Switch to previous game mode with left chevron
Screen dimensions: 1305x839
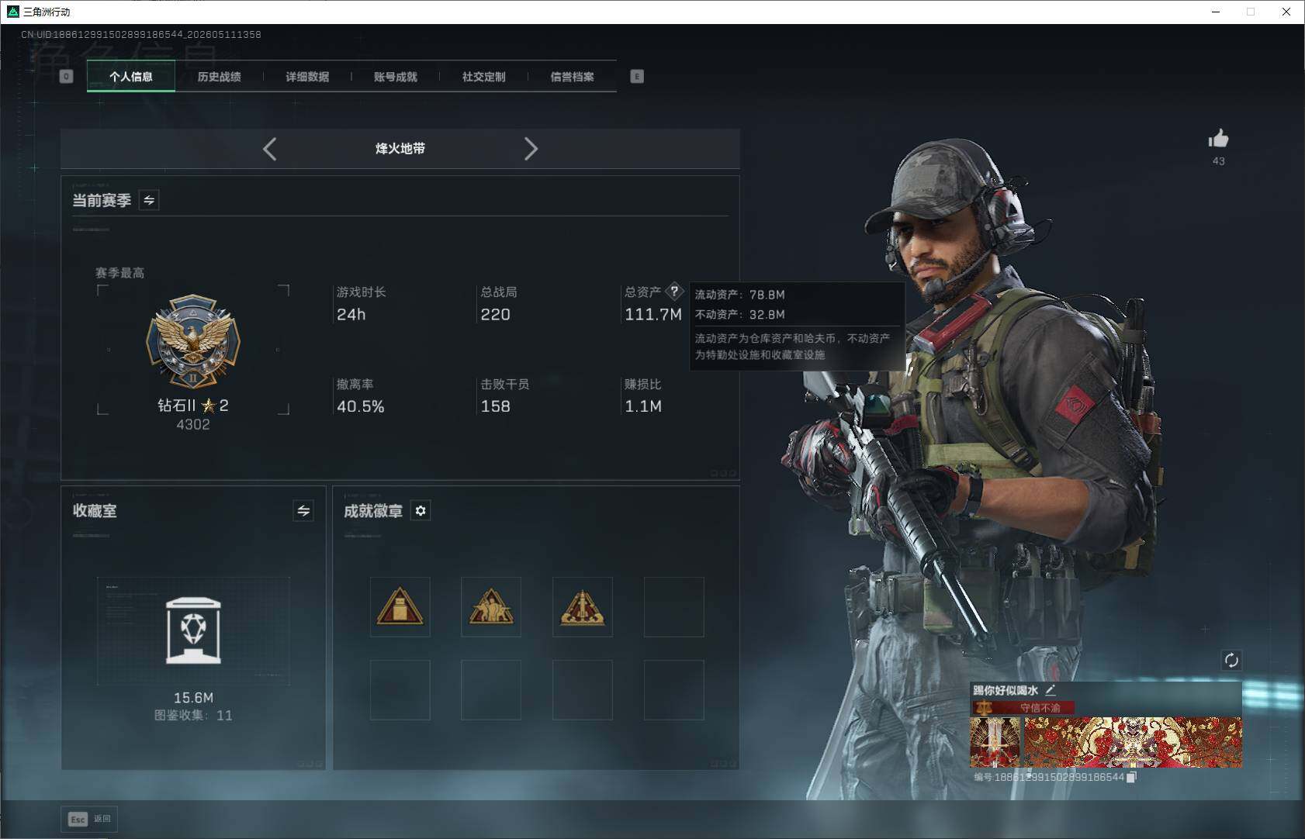pyautogui.click(x=269, y=149)
